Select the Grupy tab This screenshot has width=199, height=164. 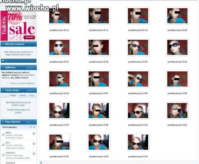[x=13, y=95]
